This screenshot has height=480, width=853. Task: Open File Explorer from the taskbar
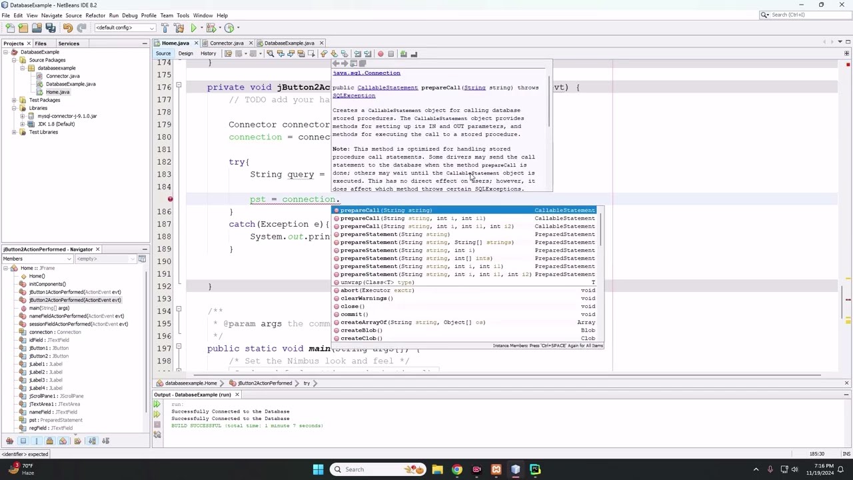click(437, 469)
